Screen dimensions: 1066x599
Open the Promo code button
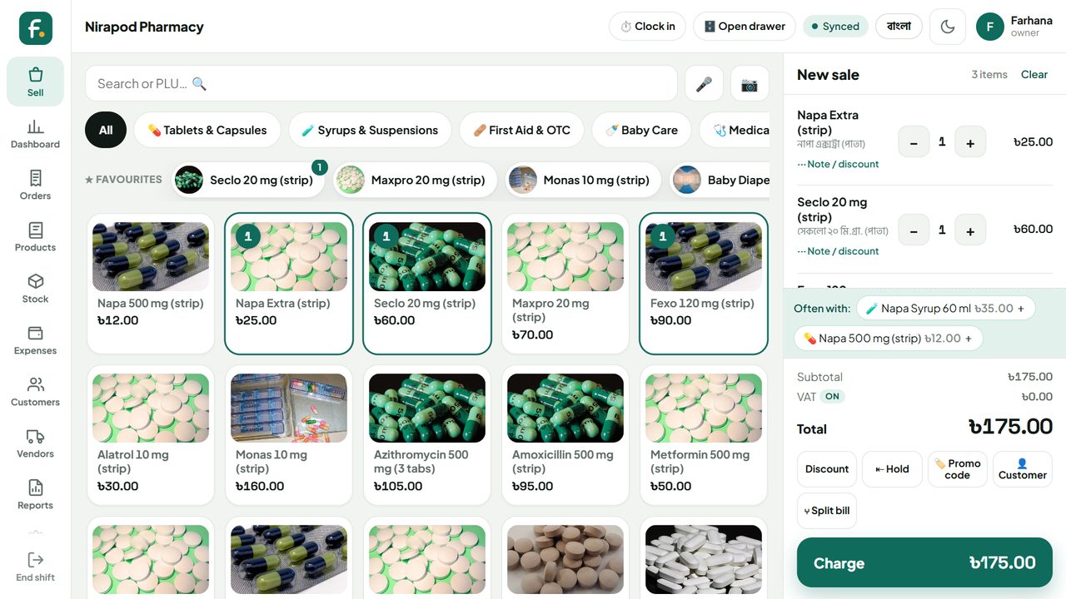[957, 469]
